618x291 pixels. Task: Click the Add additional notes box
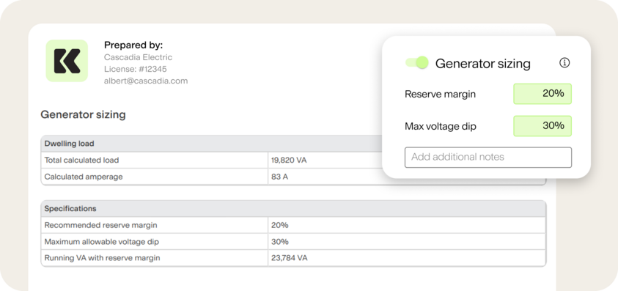pyautogui.click(x=488, y=158)
